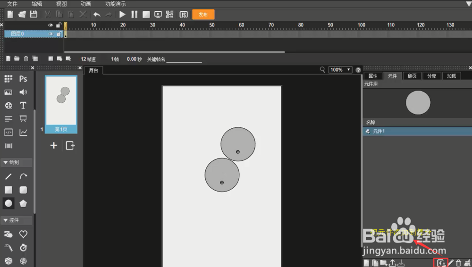
Task: Click the stage help question icon
Action: click(x=358, y=70)
